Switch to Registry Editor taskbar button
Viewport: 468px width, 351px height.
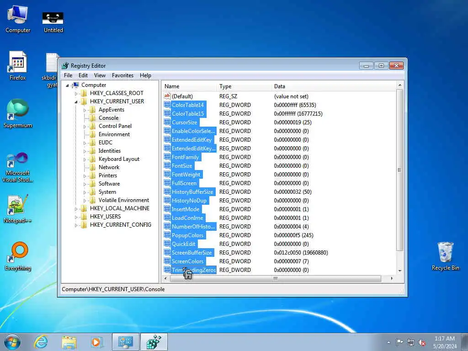154,342
